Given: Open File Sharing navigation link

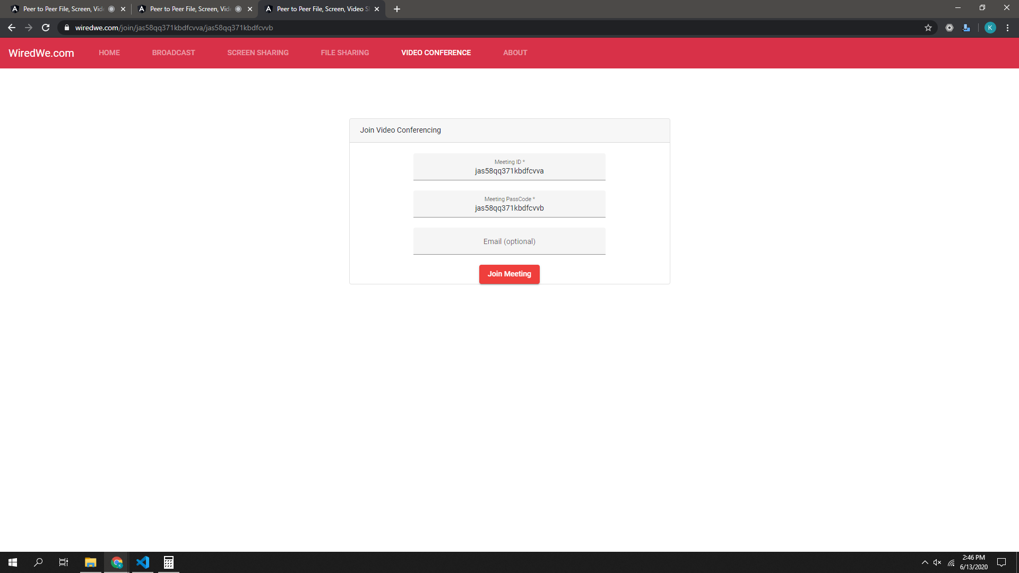Looking at the screenshot, I should coord(344,53).
